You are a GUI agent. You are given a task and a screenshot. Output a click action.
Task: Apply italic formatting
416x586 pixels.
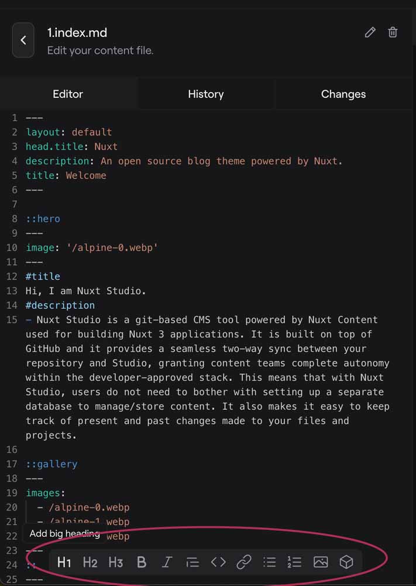[x=167, y=562]
